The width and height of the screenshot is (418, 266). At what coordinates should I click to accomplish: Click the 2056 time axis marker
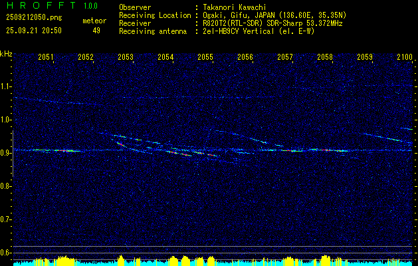245,57
